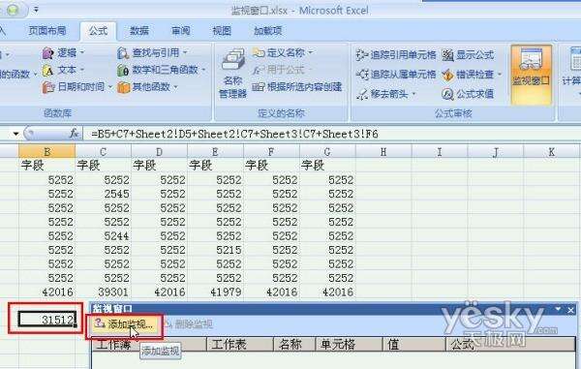Screen dimensions: 581x369
Task: Click 追踪从属单元格
Action: tap(396, 75)
